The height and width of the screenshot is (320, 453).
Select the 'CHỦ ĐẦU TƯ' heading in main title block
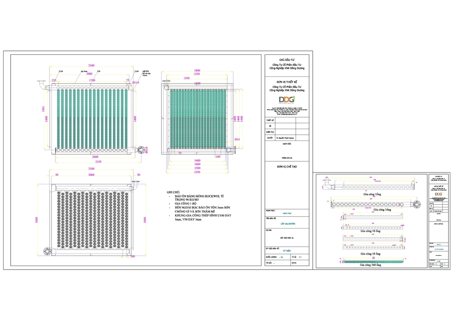click(287, 60)
